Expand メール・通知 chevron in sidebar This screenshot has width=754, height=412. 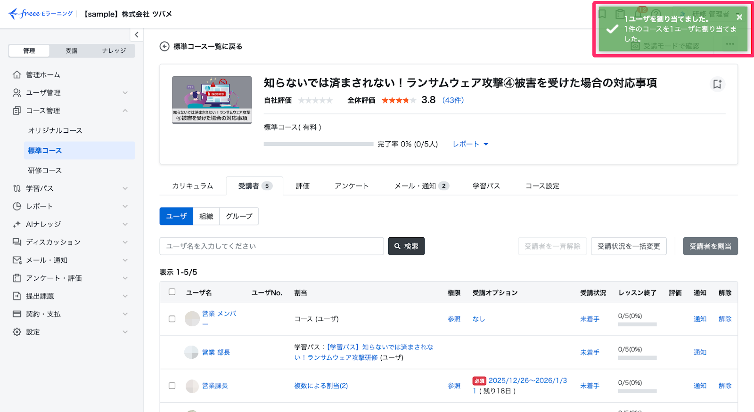click(x=125, y=260)
